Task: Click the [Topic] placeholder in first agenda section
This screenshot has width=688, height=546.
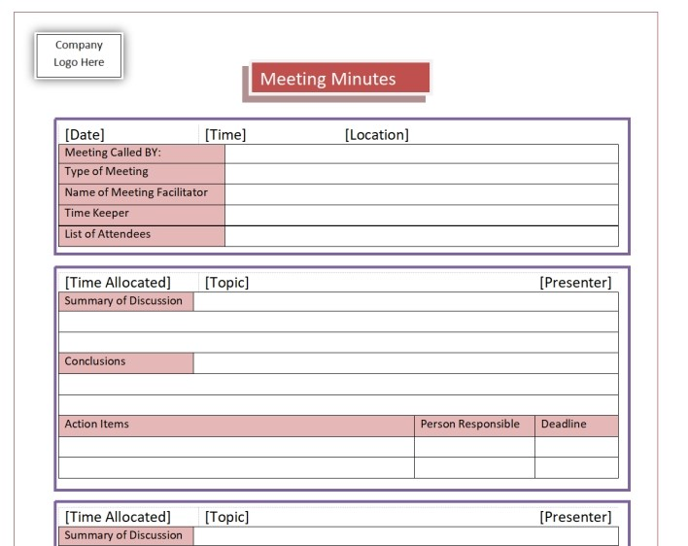Action: (x=226, y=283)
